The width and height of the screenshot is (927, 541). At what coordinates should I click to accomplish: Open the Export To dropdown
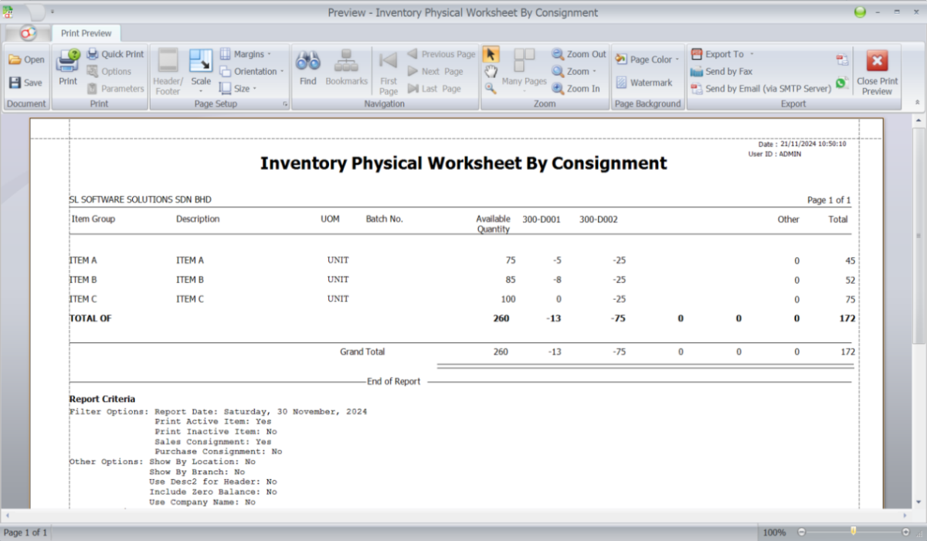(722, 54)
